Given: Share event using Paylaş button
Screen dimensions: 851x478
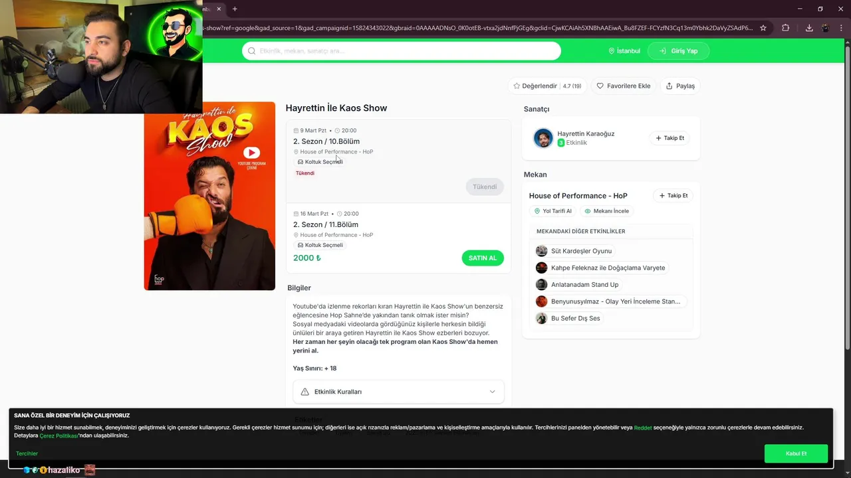Looking at the screenshot, I should (680, 86).
